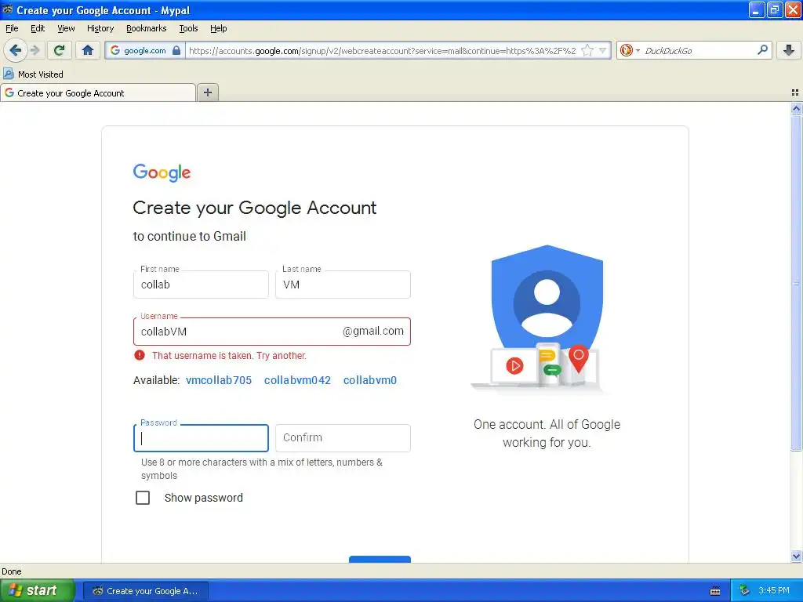Open the Home page icon
Screen dimensions: 803x602
[x=88, y=50]
